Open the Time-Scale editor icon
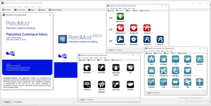This screenshot has width=211, height=106. (x=176, y=82)
